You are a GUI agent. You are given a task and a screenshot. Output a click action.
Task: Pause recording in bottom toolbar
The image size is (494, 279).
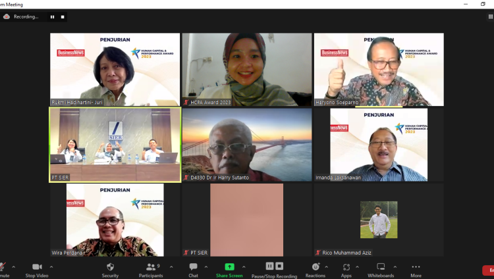pyautogui.click(x=269, y=266)
